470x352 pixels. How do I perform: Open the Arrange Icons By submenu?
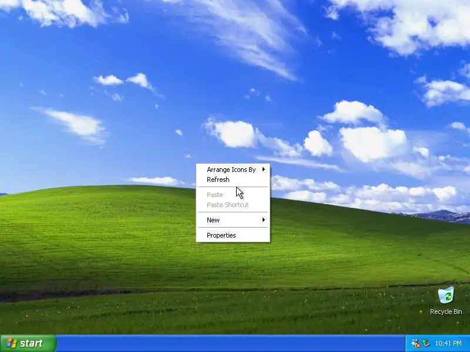pos(233,170)
